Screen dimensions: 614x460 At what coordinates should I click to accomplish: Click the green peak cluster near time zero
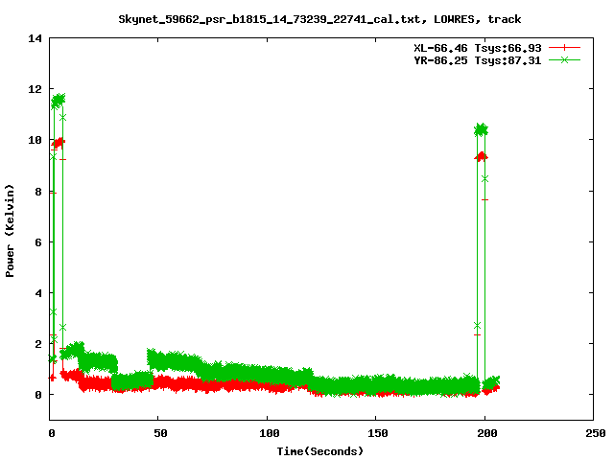pos(59,100)
